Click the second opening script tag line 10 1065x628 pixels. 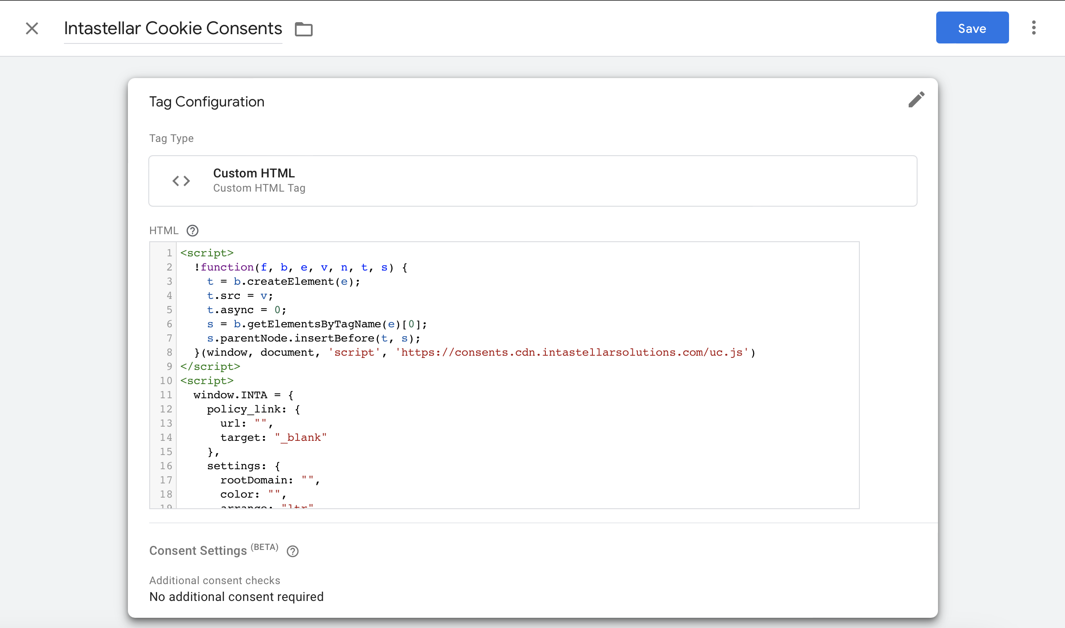207,381
